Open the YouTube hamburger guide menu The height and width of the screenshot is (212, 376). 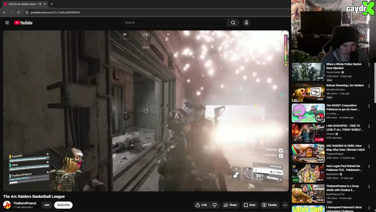7,23
